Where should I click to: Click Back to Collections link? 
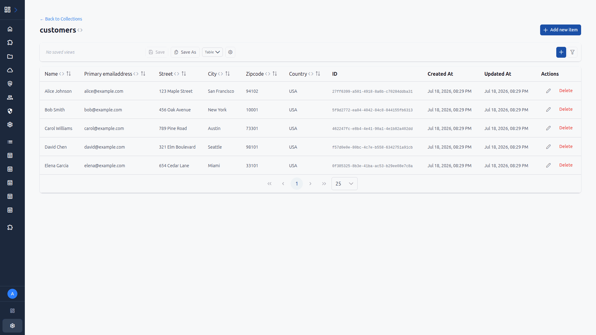(61, 19)
